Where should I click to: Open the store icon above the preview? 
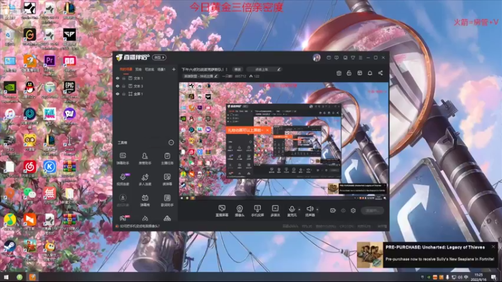360,73
